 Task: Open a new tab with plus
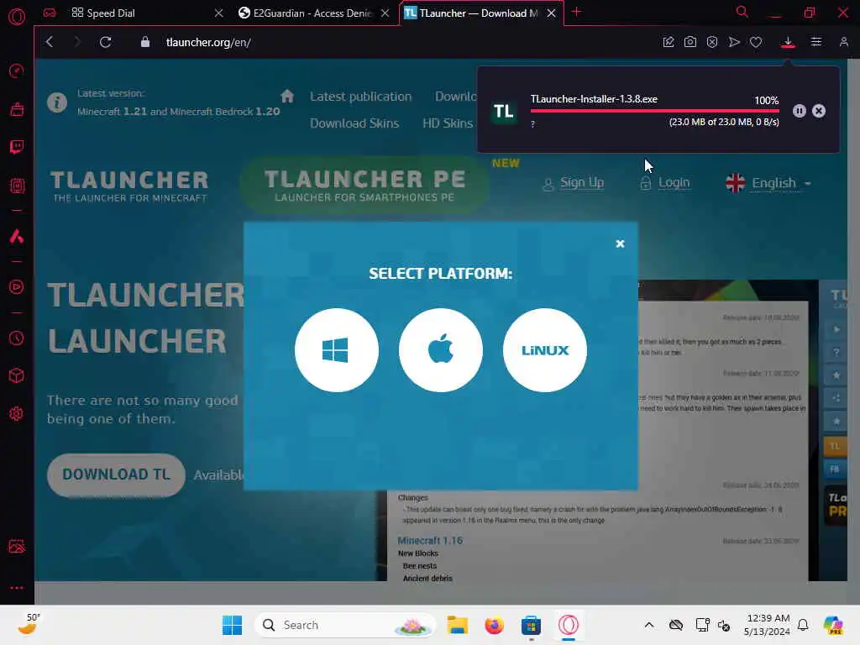576,12
